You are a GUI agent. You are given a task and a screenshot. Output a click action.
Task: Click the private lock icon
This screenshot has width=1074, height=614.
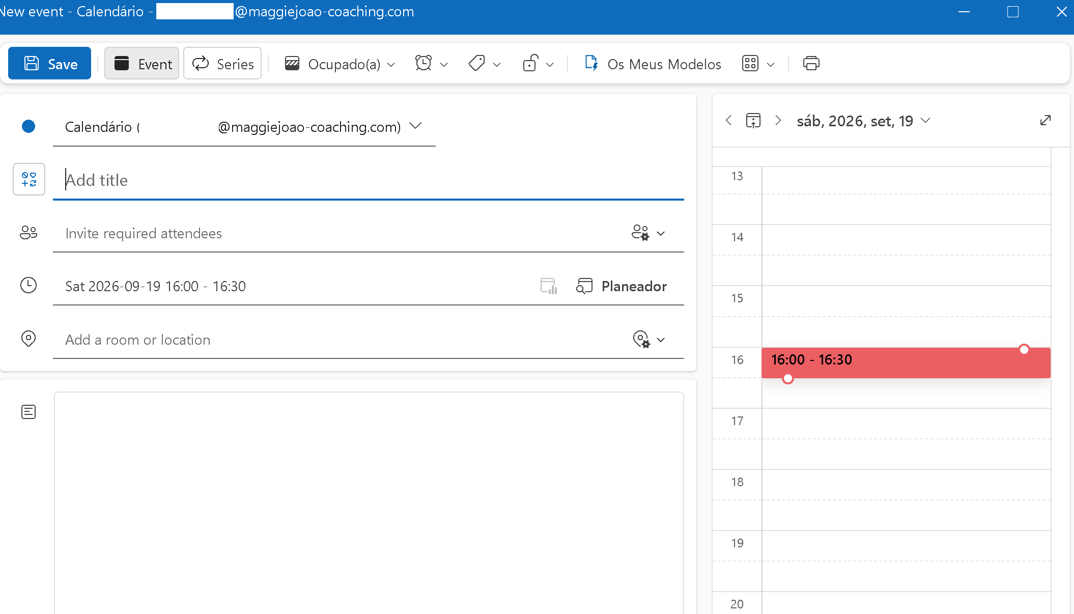coord(530,64)
